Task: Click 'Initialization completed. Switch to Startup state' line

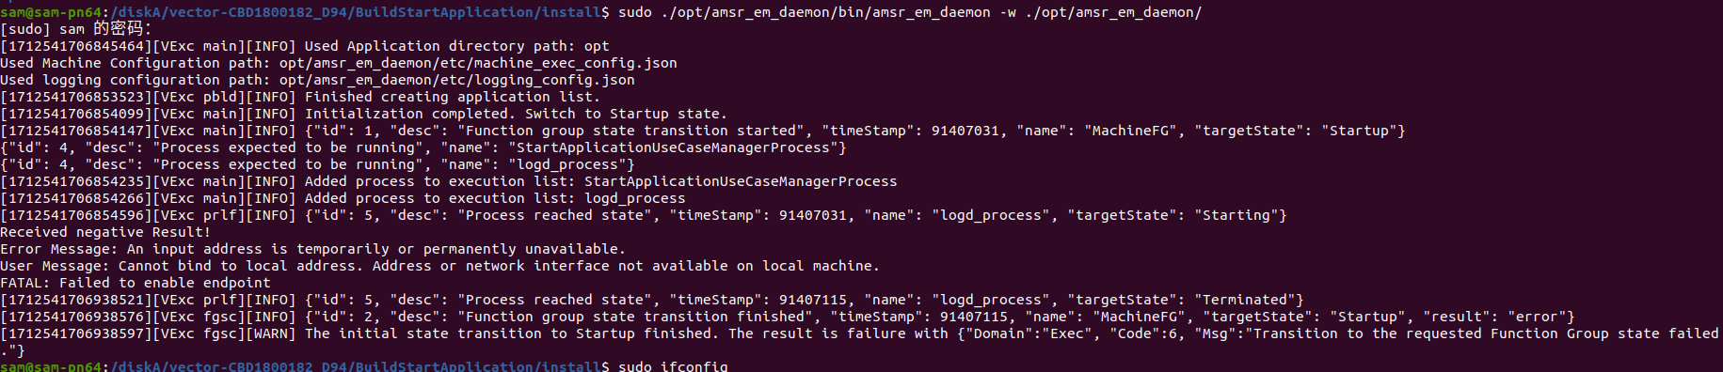Action: pyautogui.click(x=364, y=114)
